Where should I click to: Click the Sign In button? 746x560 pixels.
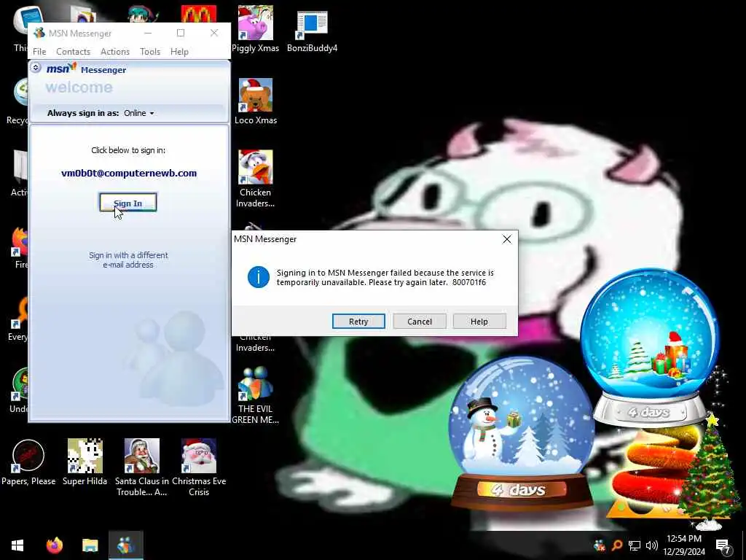coord(127,203)
